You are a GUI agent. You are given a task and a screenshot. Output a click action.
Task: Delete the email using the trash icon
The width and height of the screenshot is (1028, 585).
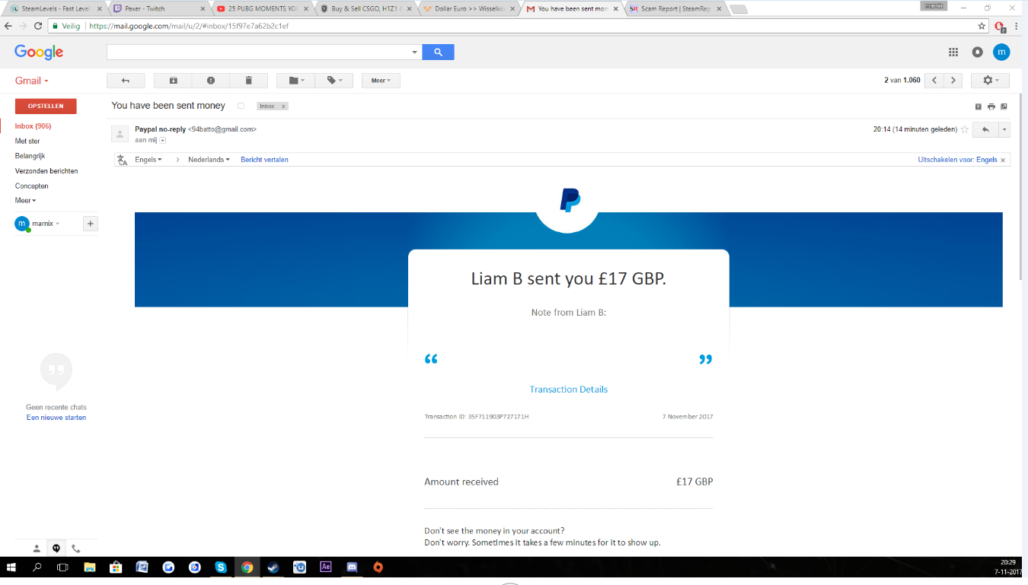click(249, 81)
